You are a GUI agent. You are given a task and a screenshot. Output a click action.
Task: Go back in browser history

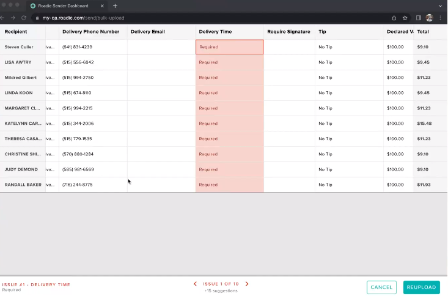[x=2, y=18]
